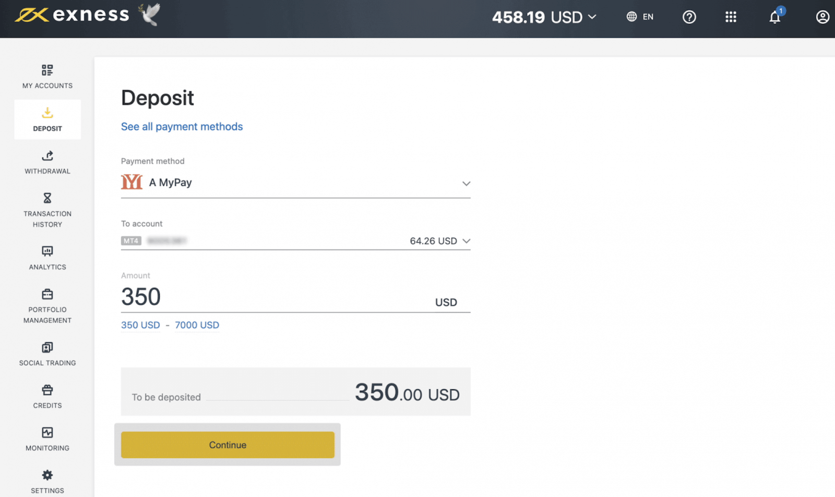Go to WITHDRAWAL menu label
The image size is (835, 497).
[47, 171]
